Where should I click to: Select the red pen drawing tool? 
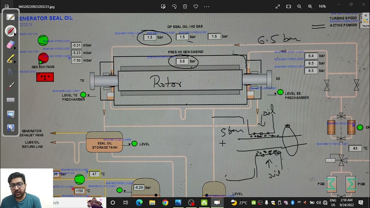[10, 31]
